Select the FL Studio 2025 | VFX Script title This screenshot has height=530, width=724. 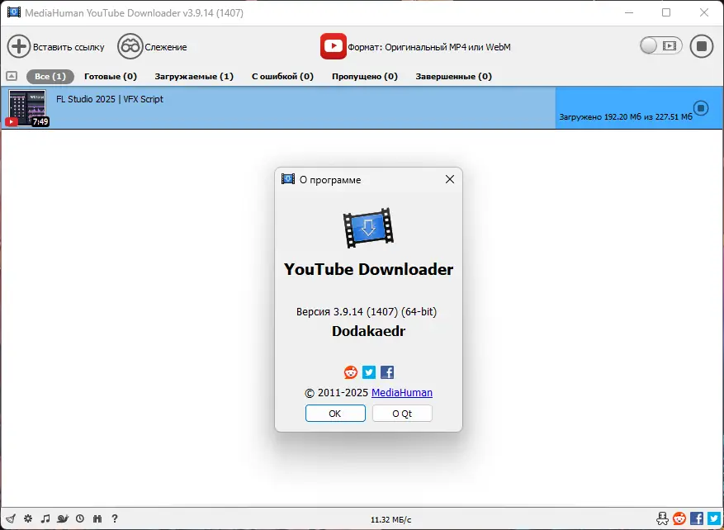(110, 99)
